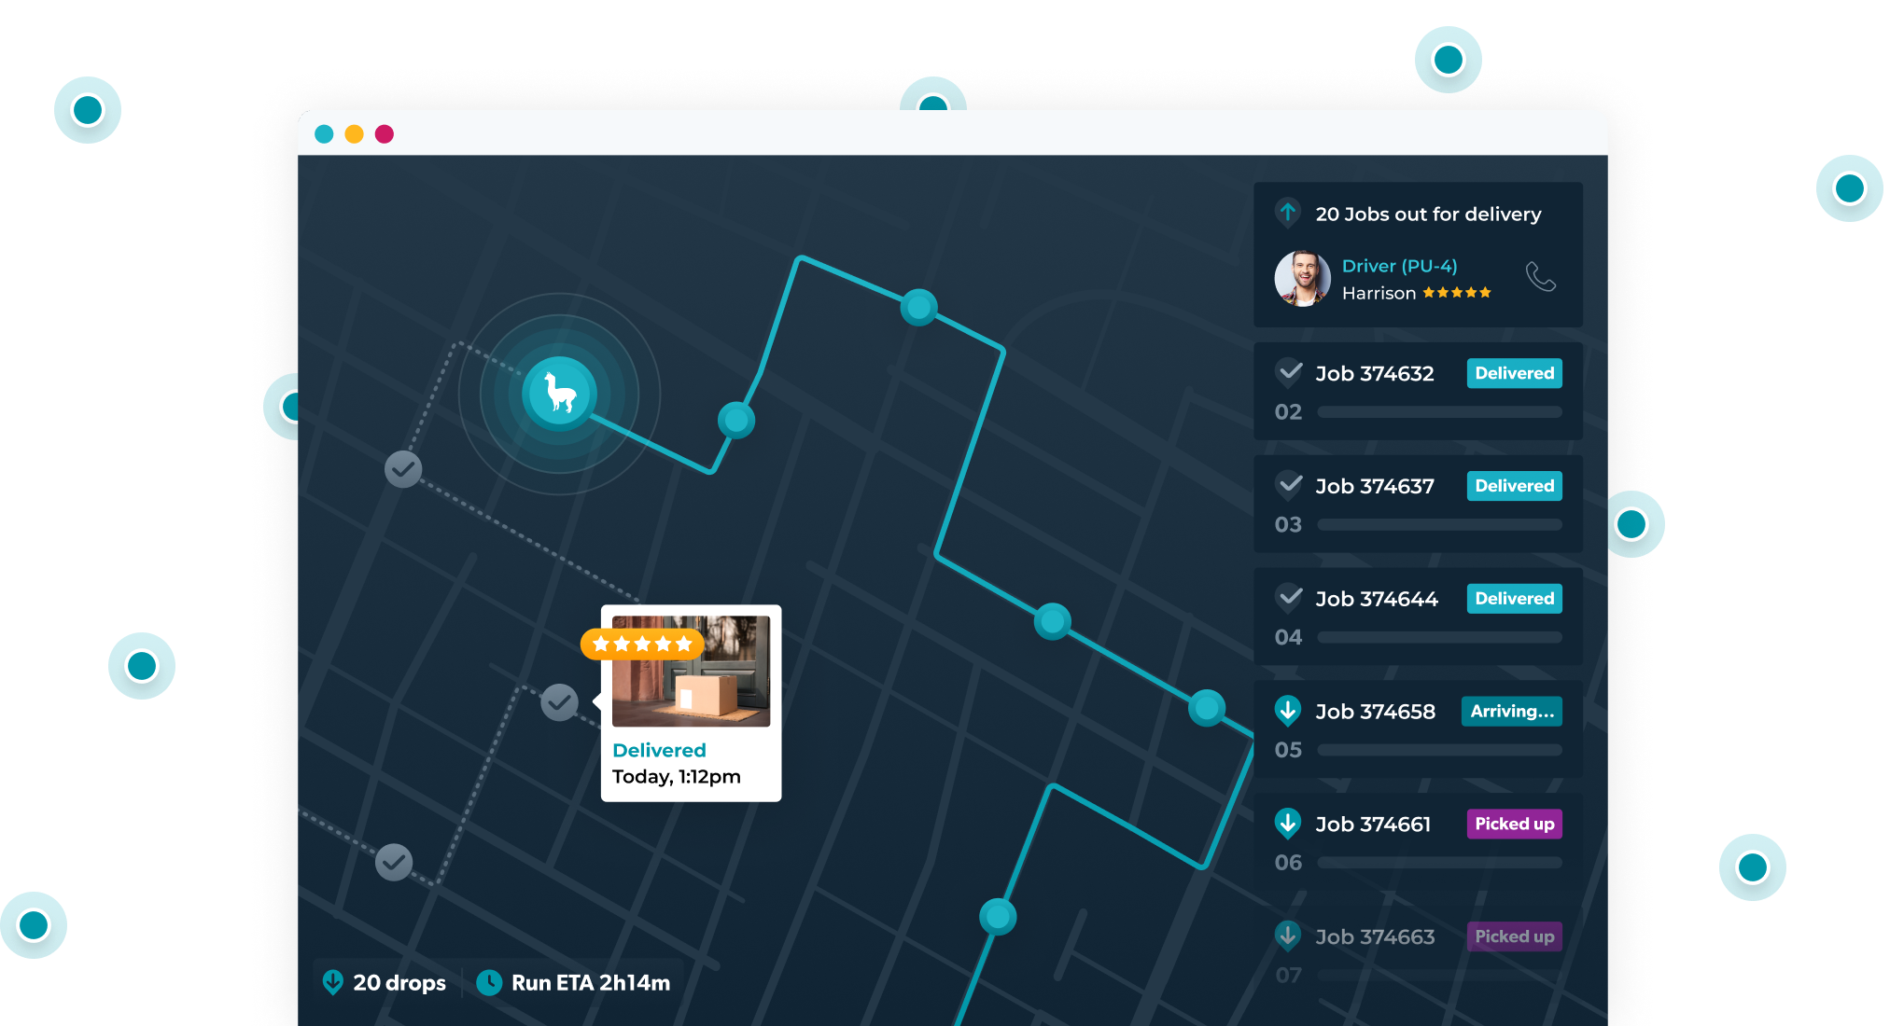
Task: Click the Run ETA clock icon
Action: (x=489, y=982)
